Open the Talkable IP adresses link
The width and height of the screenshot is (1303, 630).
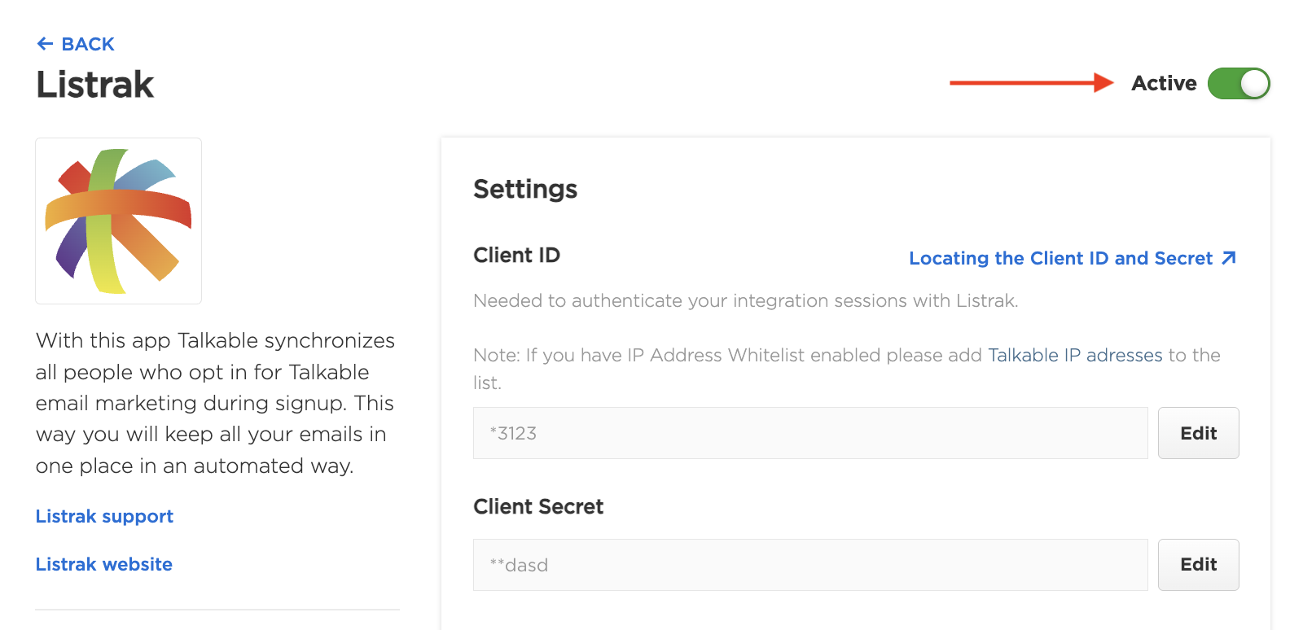[1075, 355]
